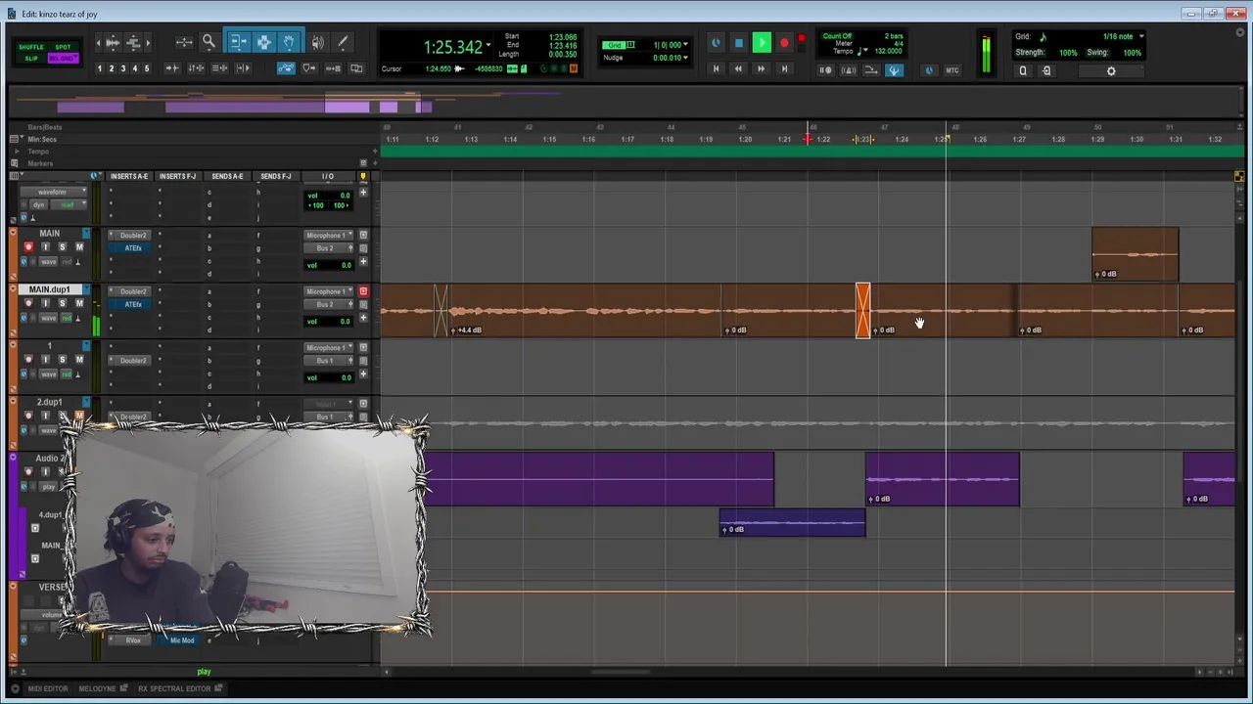Select the Trim tool
The width and height of the screenshot is (1253, 704).
pos(239,42)
